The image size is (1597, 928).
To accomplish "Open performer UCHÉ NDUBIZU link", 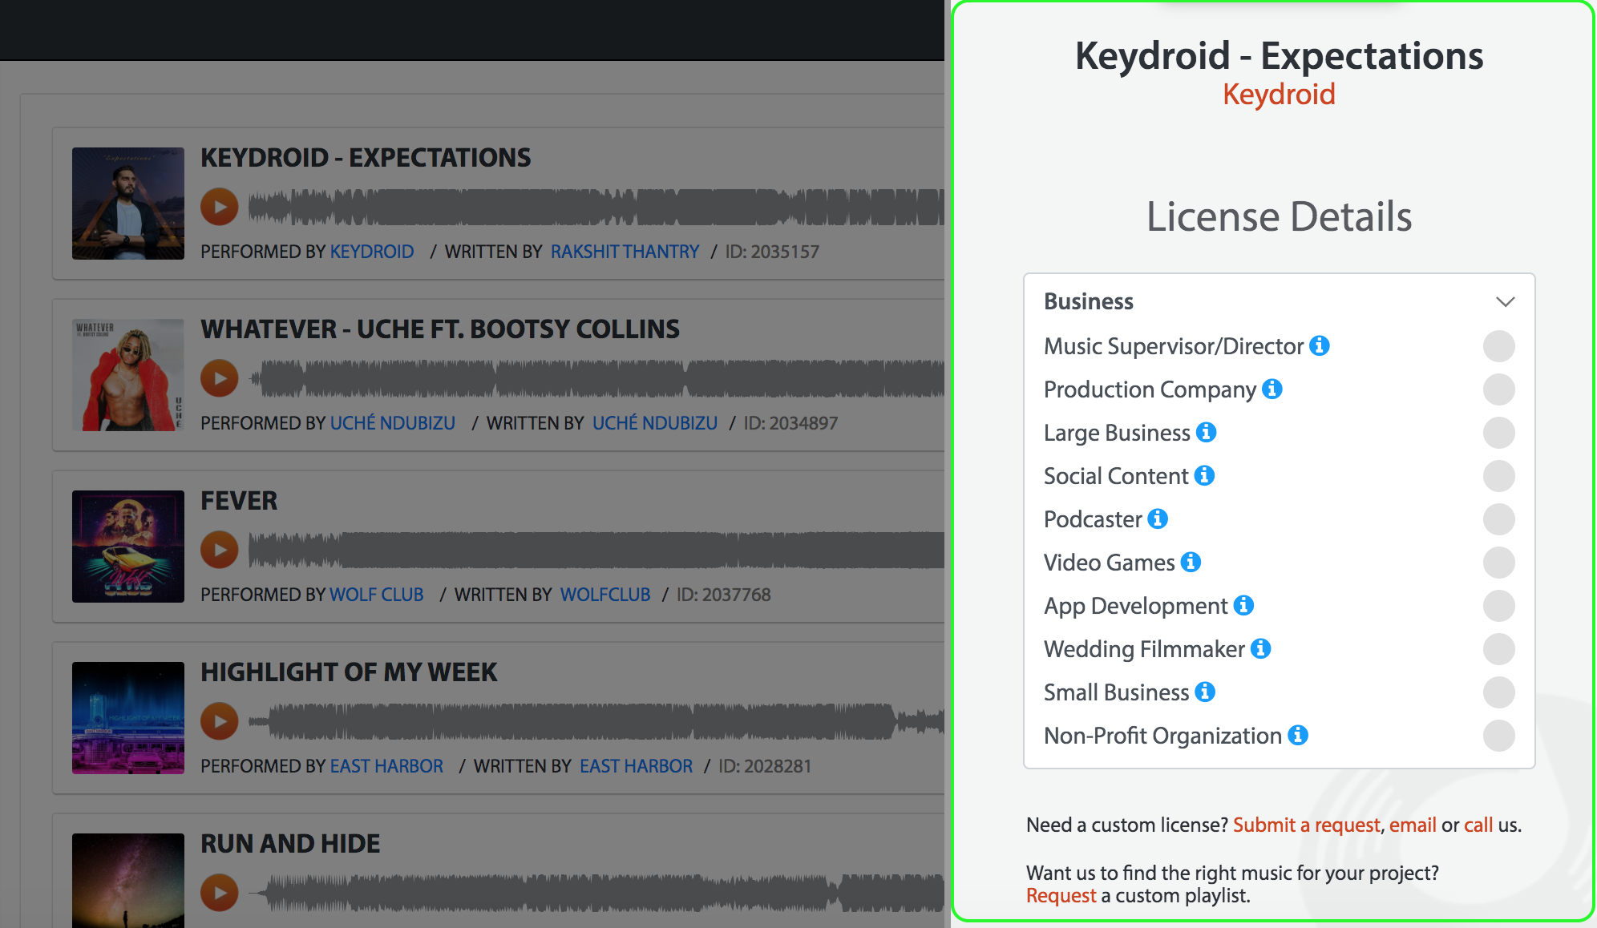I will [x=393, y=423].
